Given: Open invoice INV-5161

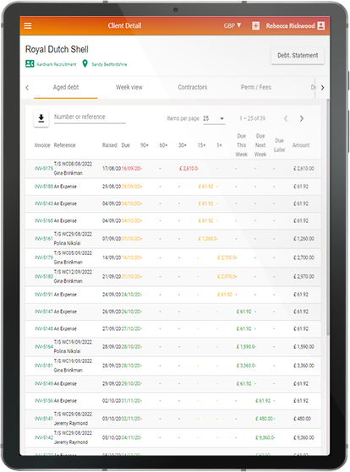Looking at the screenshot, I should [x=44, y=239].
